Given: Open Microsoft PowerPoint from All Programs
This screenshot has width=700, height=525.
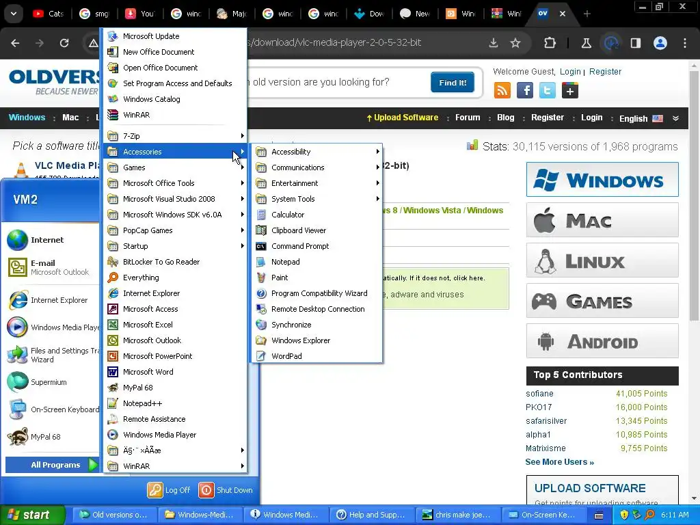Looking at the screenshot, I should coord(175,355).
